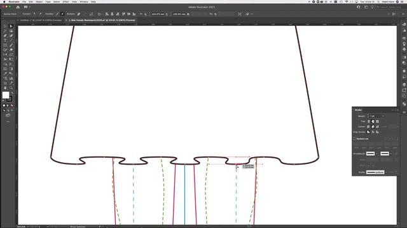Open the Apple menu
The height and width of the screenshot is (228, 407).
point(4,1)
